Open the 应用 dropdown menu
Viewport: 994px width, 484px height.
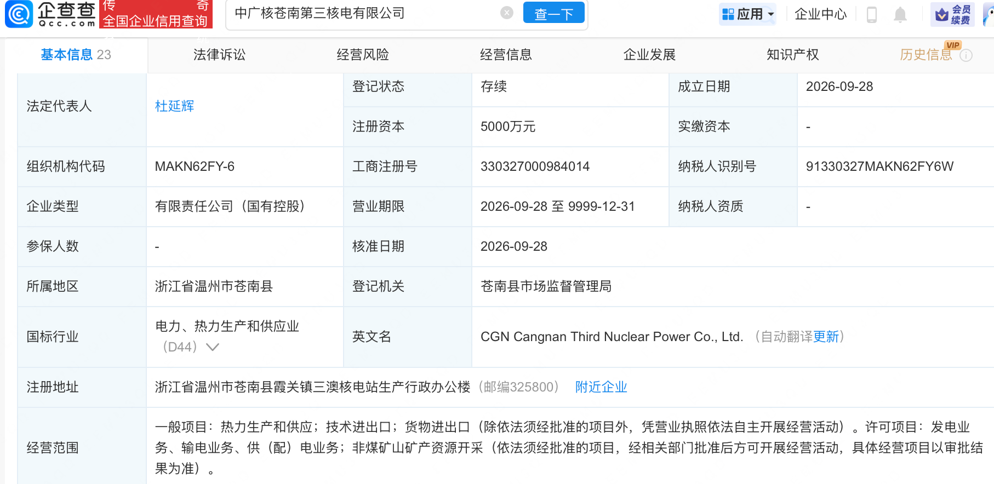click(748, 14)
